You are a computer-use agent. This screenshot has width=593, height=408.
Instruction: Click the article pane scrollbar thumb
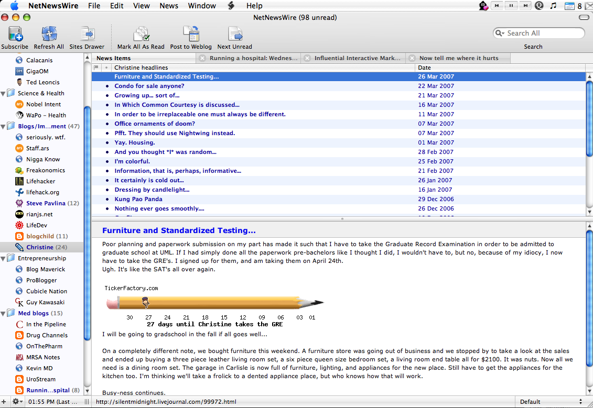click(589, 298)
